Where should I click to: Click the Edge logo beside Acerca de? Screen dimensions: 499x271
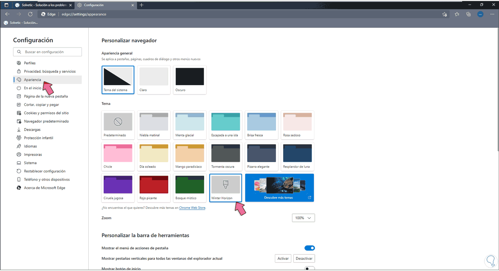click(19, 188)
